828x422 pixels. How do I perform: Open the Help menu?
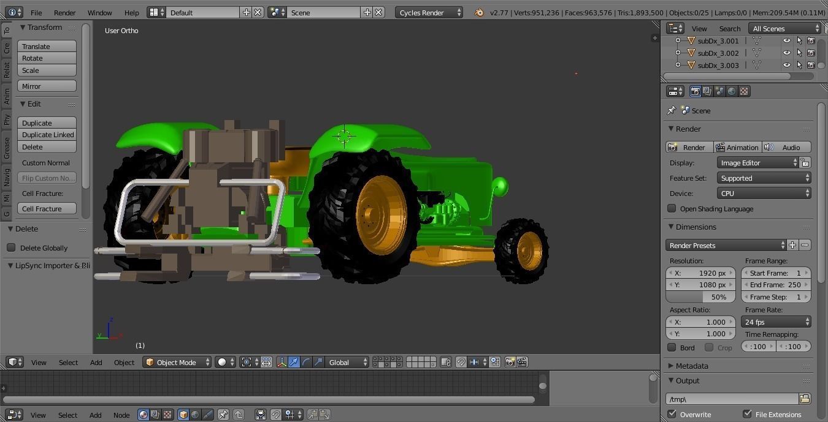tap(131, 12)
